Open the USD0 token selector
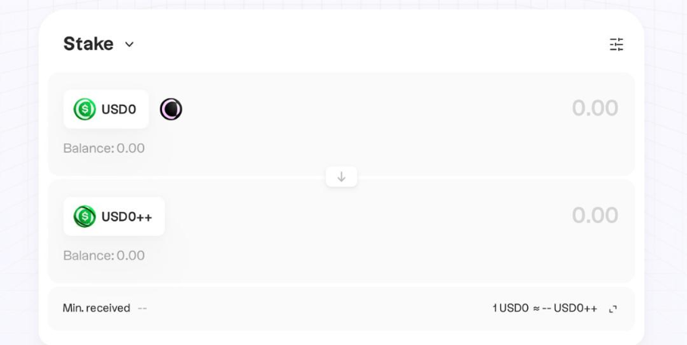 [x=106, y=109]
